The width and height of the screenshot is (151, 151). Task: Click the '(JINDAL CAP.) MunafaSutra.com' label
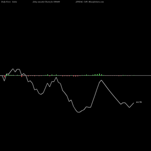89,2
